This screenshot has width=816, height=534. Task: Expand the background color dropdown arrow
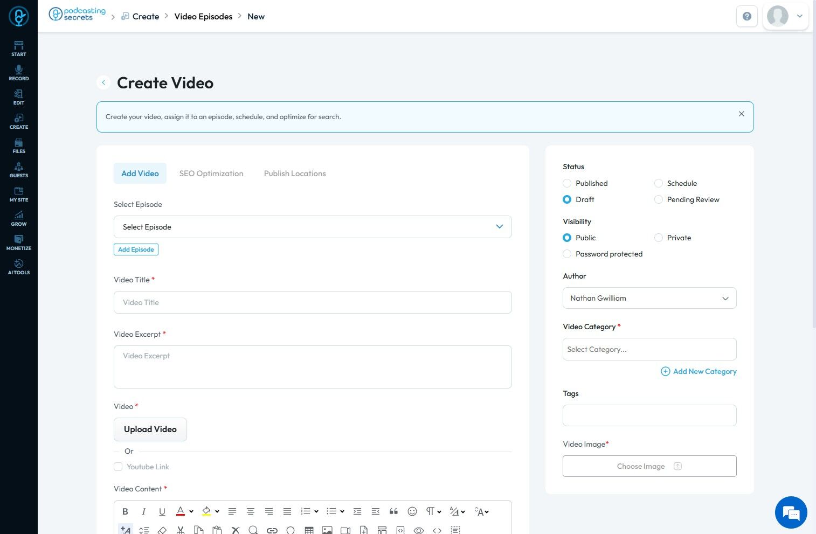[217, 511]
